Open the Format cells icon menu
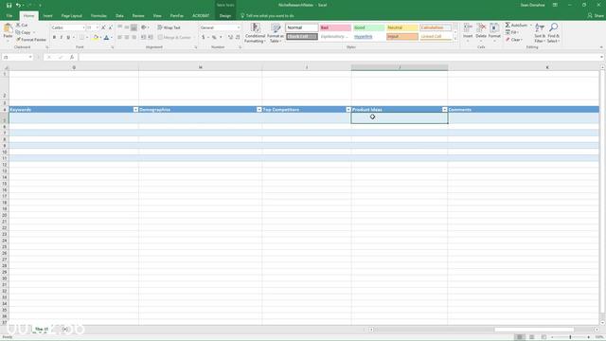This screenshot has height=341, width=606. [x=494, y=32]
